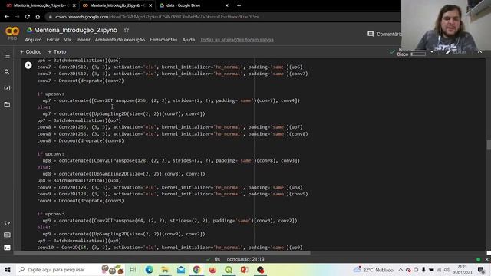This screenshot has height=276, width=491.
Task: Switch to Google Chrome in the taskbar
Action: tap(196, 269)
